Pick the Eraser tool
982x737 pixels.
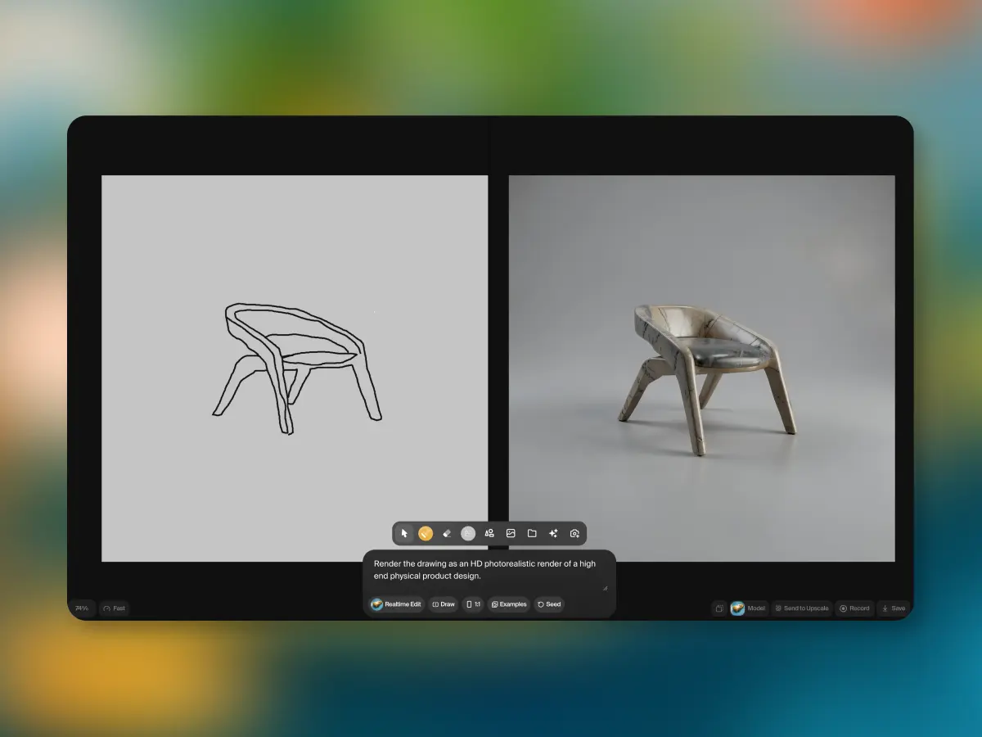446,533
